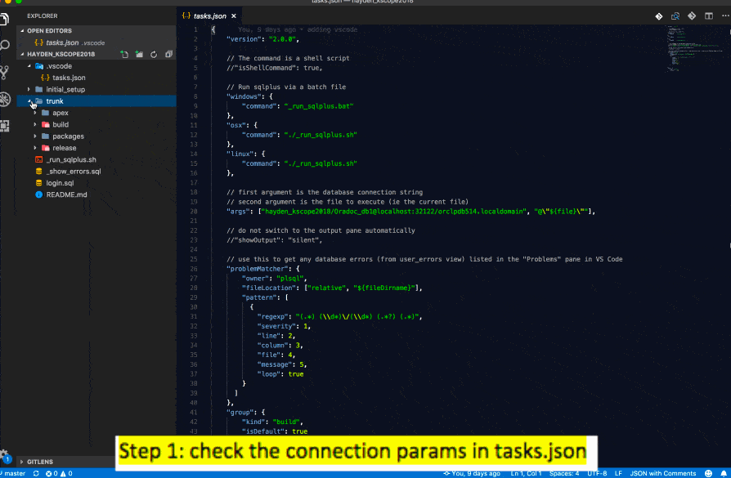
Task: Click the New File icon in explorer header
Action: click(x=124, y=54)
